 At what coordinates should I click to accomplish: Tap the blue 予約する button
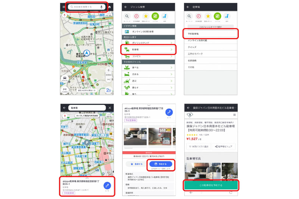click(161, 164)
